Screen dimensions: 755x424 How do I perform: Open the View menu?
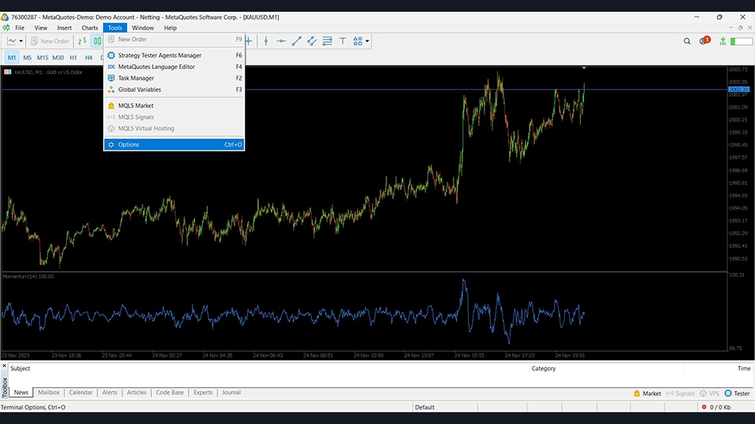[x=41, y=28]
